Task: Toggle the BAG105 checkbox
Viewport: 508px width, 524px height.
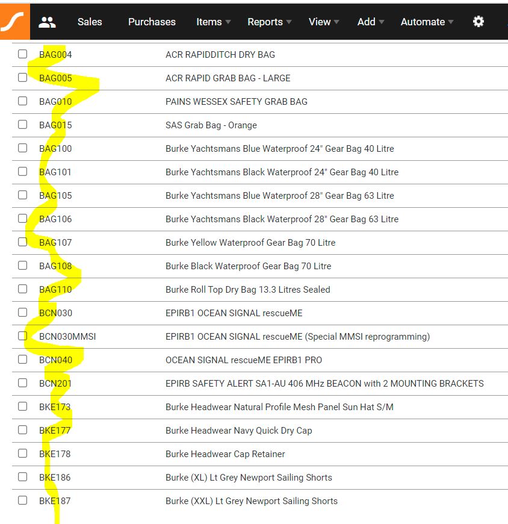Action: point(23,195)
